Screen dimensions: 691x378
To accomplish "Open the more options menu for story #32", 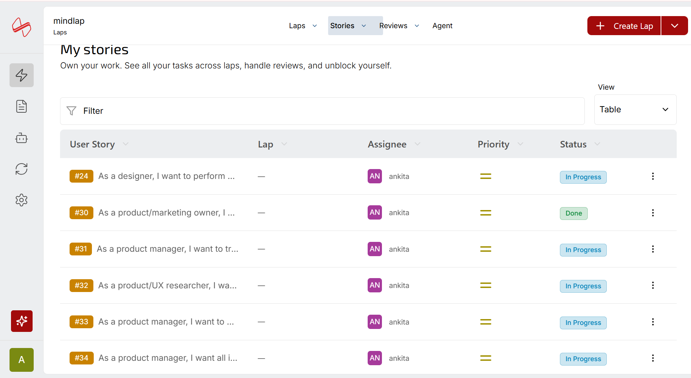I will 653,285.
